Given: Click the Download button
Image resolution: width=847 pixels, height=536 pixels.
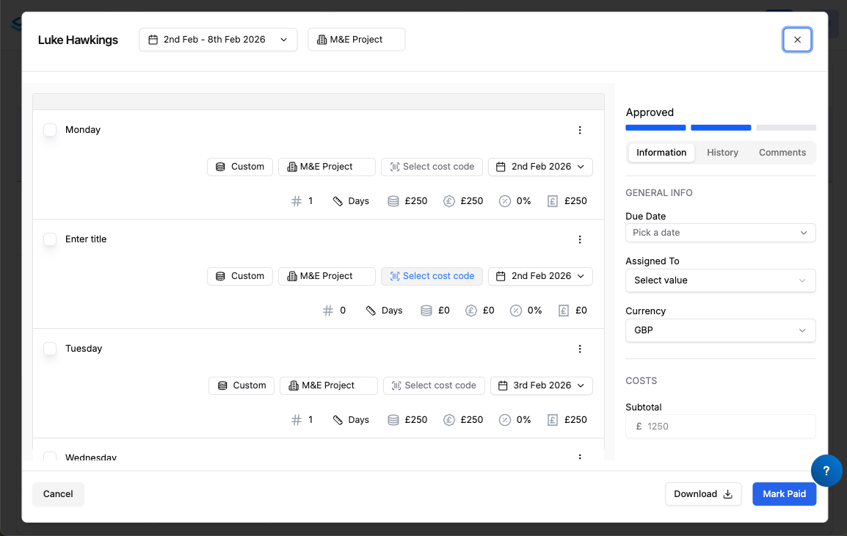Looking at the screenshot, I should [x=703, y=494].
